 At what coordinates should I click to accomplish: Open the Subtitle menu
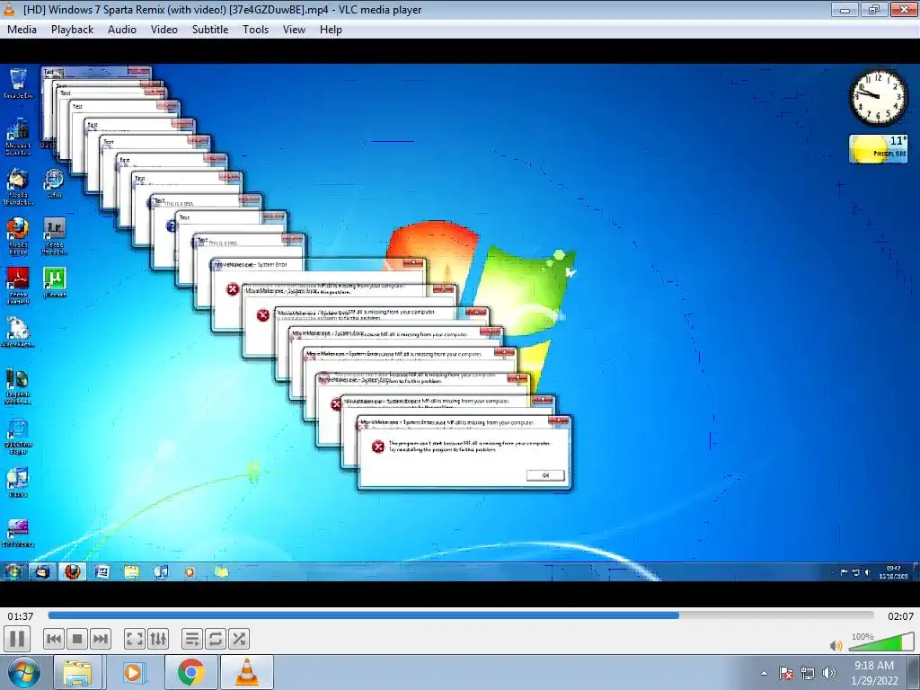210,30
